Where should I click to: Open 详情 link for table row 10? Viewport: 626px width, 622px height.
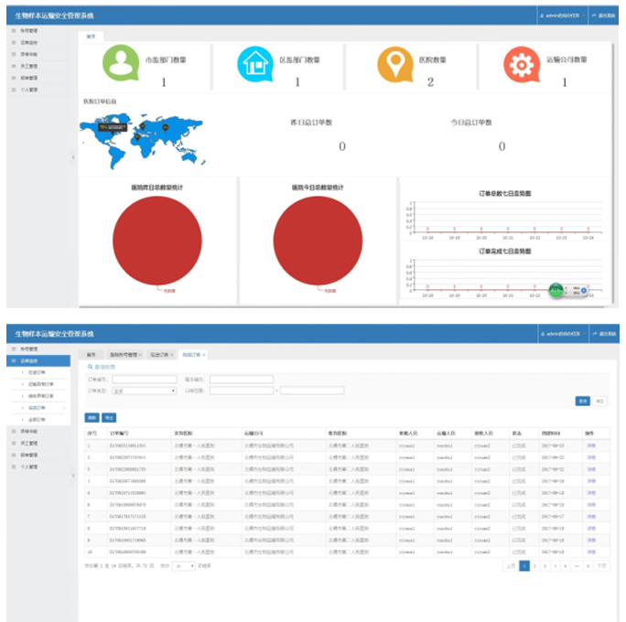tap(591, 552)
